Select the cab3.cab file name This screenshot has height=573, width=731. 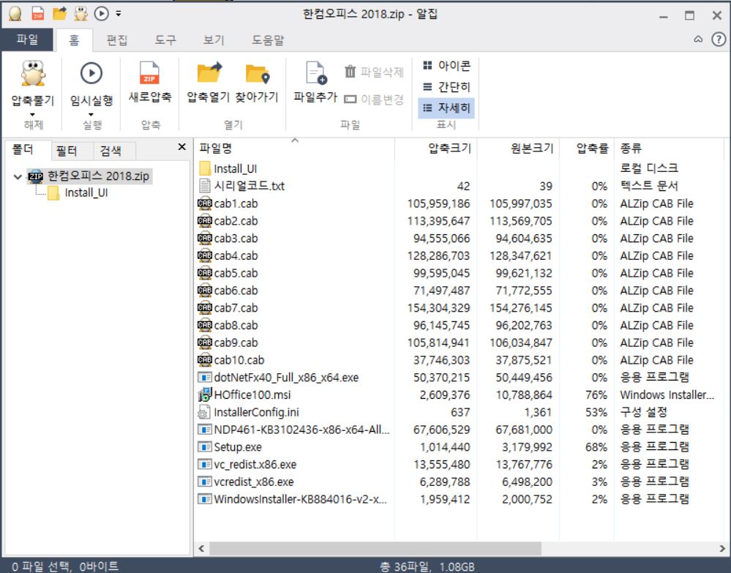(x=236, y=239)
